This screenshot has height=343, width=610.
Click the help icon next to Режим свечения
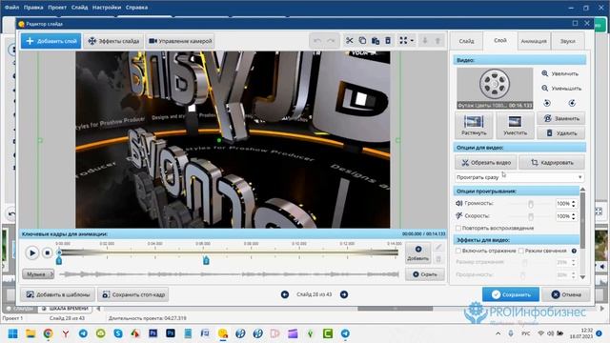coord(574,251)
